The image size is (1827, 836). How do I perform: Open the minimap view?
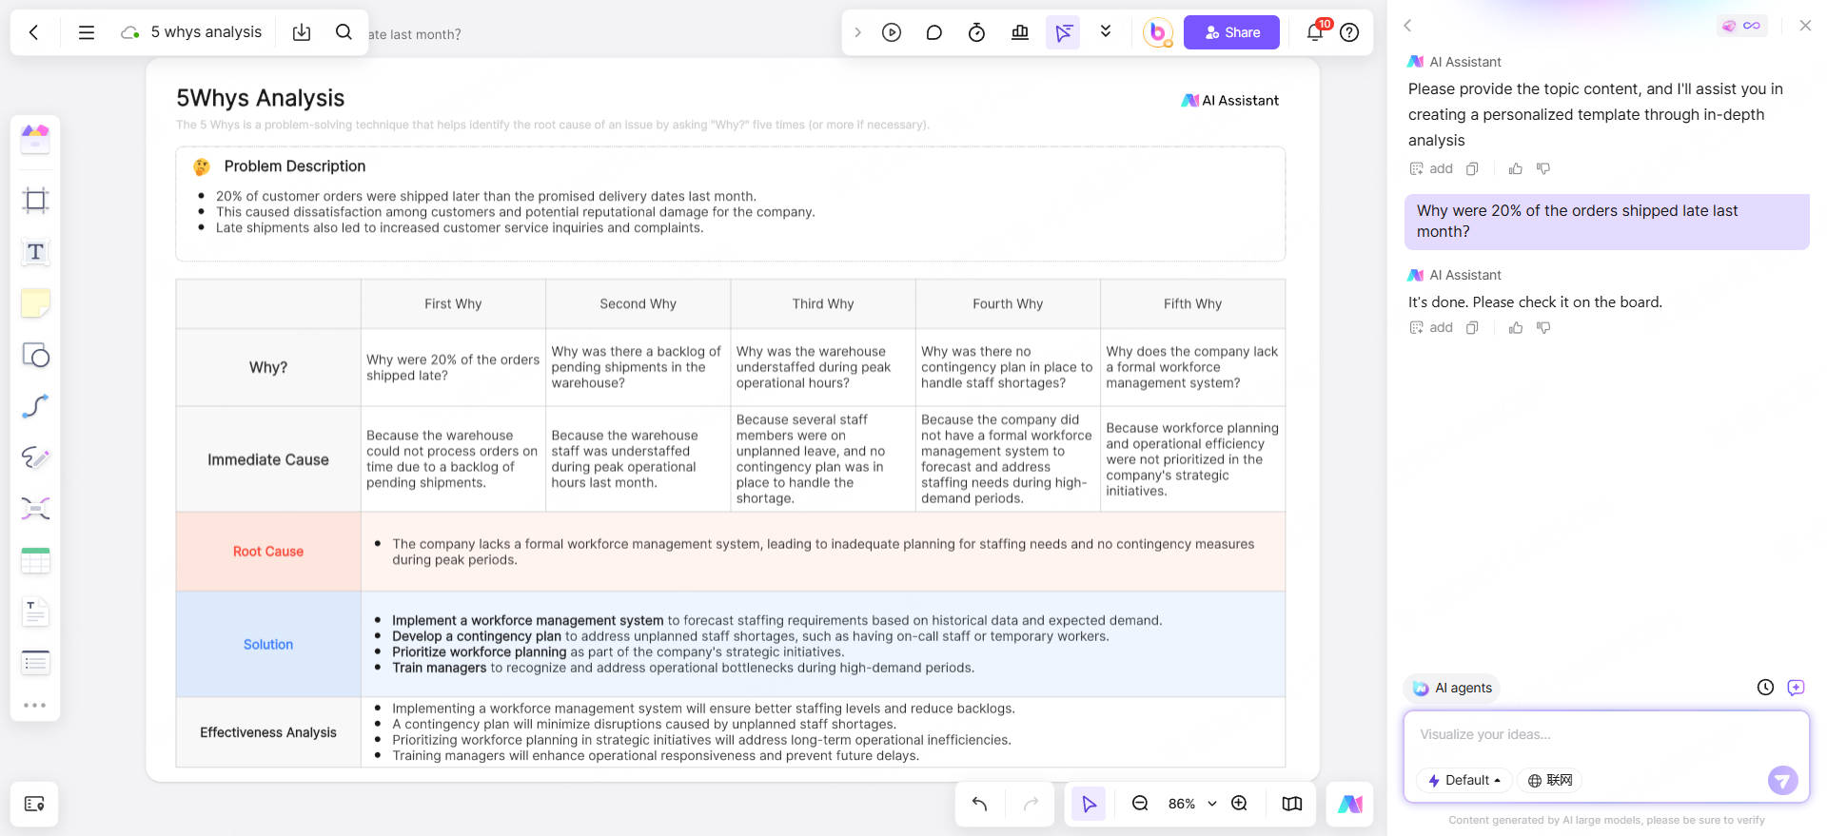(x=1291, y=804)
